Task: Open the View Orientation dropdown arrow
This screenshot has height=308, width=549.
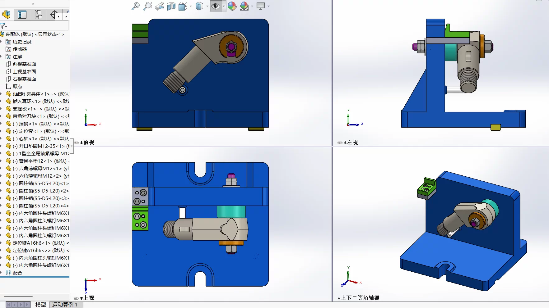Action: (x=191, y=6)
